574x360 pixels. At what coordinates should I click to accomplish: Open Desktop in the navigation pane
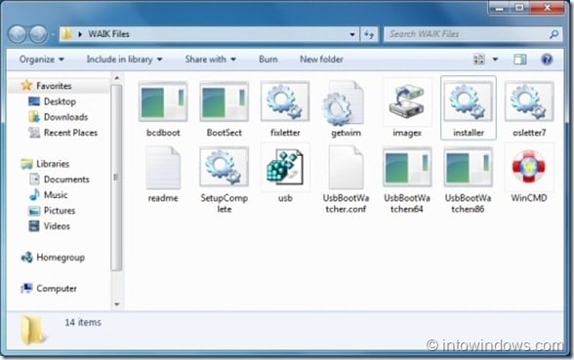coord(60,101)
